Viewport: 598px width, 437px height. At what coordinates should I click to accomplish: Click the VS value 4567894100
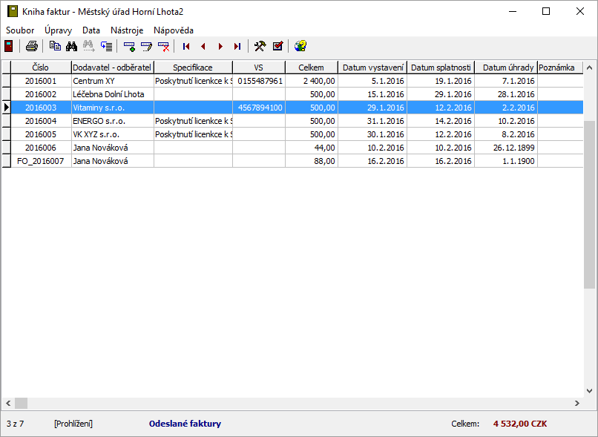click(259, 108)
